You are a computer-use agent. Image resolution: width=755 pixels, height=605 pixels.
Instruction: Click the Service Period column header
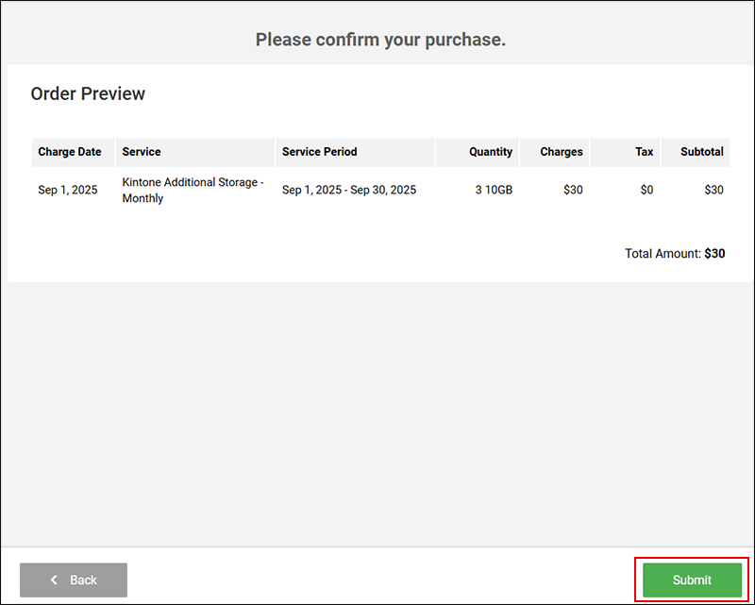pyautogui.click(x=319, y=152)
